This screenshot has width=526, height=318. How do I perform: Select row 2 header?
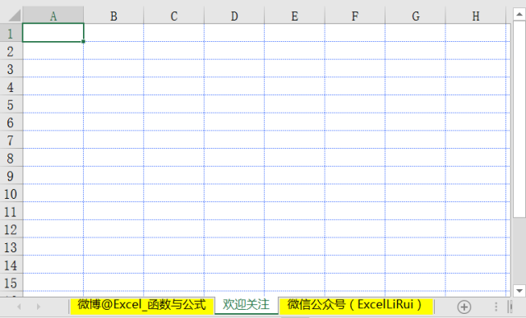(x=11, y=51)
